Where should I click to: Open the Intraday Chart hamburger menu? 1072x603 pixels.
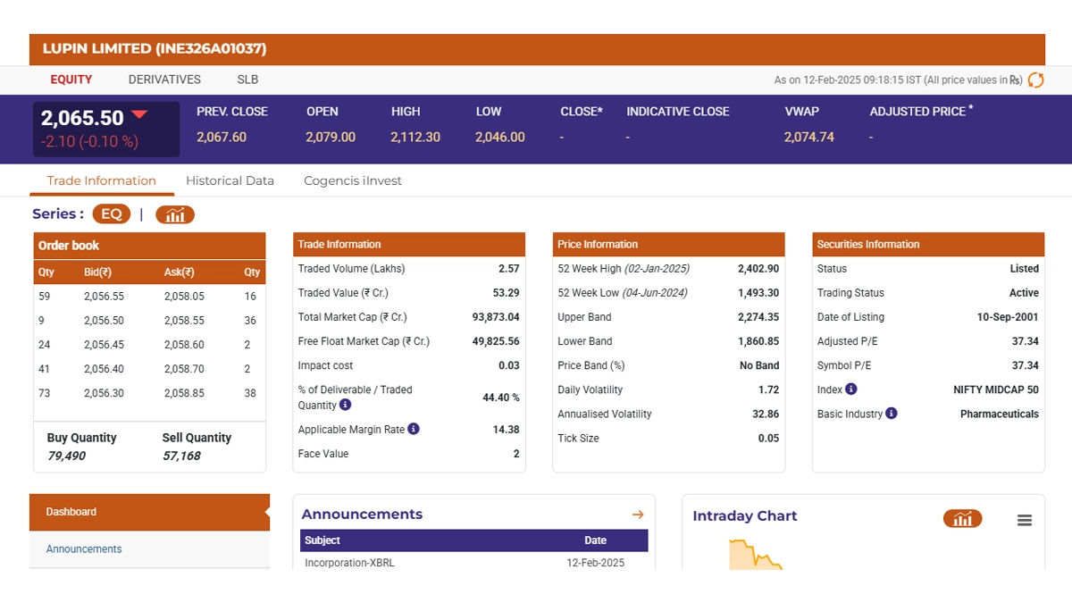1025,520
